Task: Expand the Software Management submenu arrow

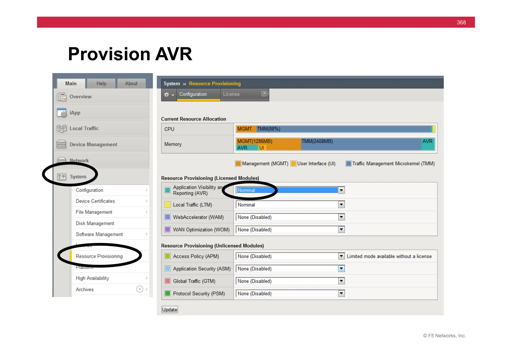Action: click(146, 234)
